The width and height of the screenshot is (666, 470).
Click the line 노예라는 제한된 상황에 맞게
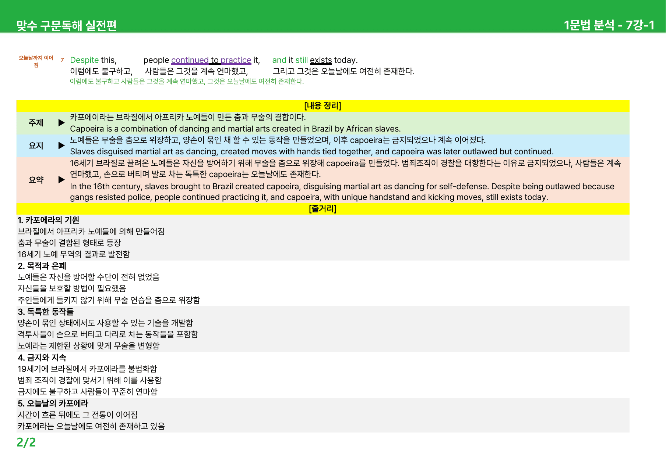pyautogui.click(x=89, y=346)
